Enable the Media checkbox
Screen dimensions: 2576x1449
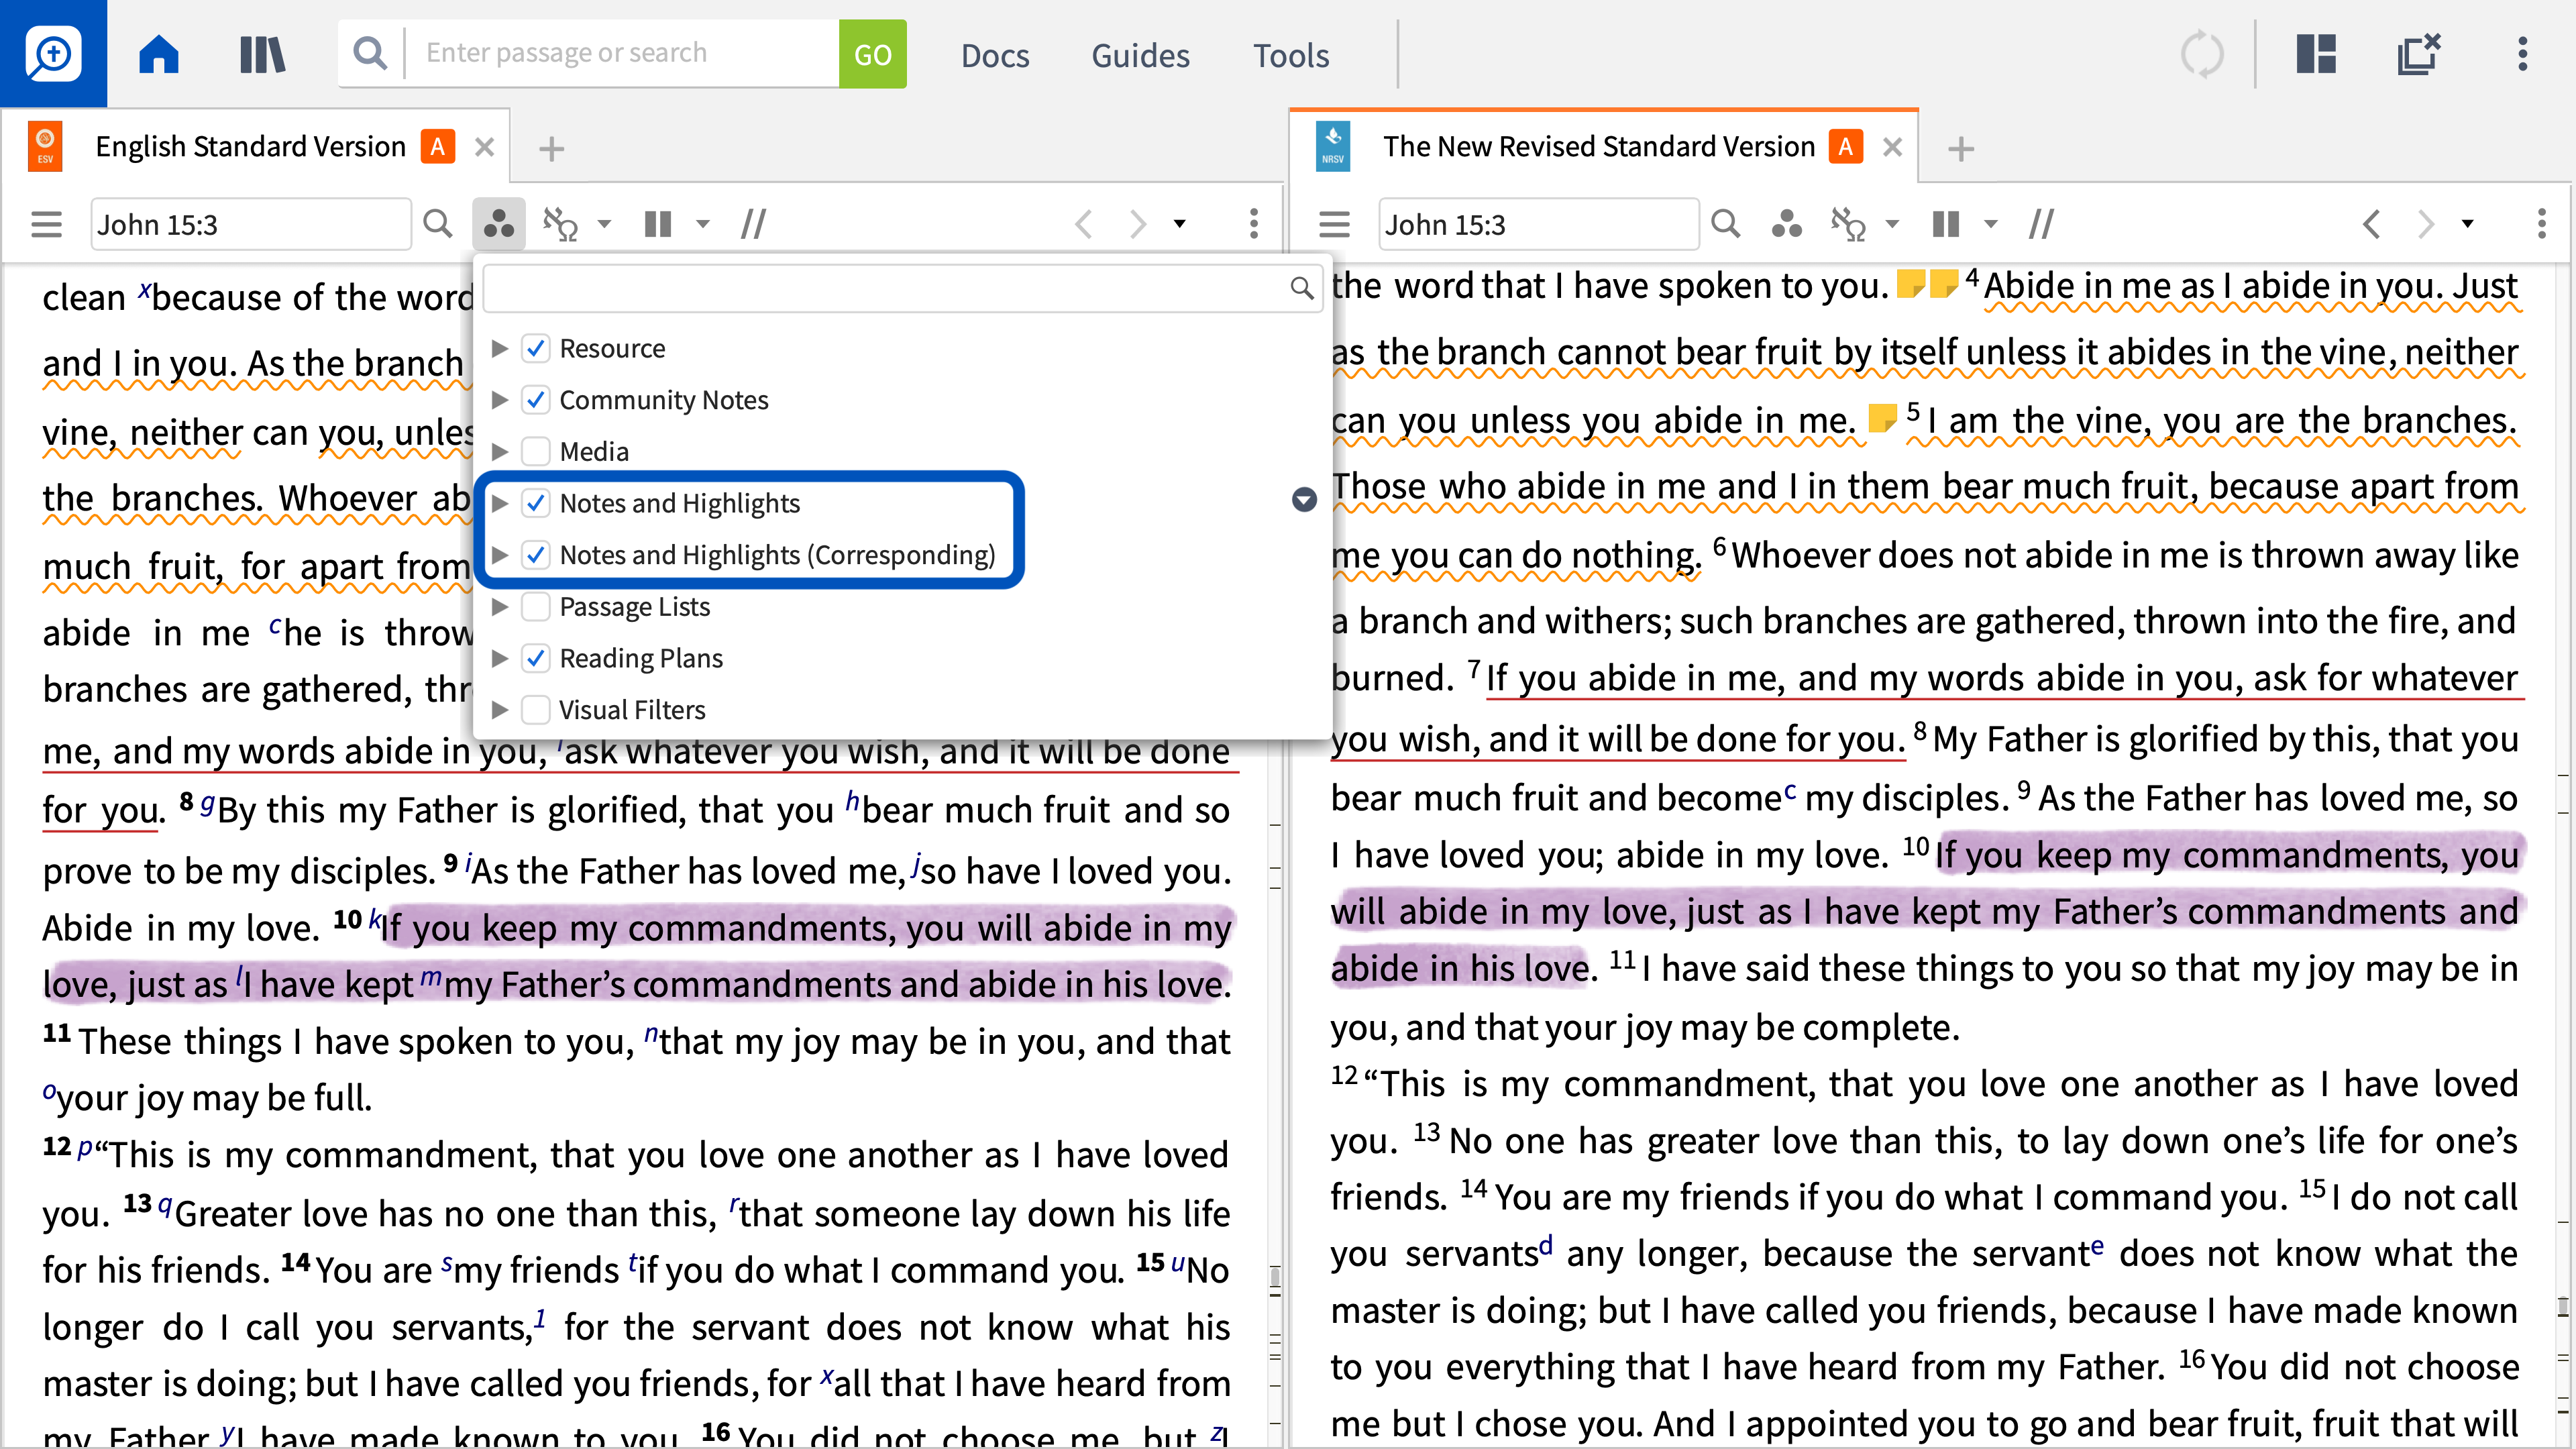[536, 452]
